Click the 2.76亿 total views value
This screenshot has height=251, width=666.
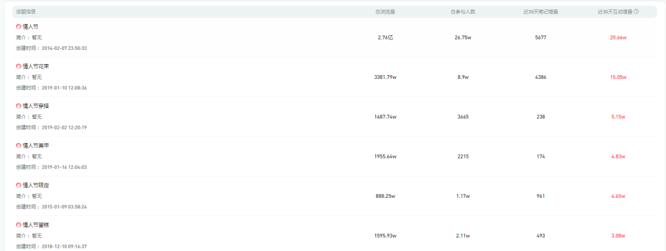pos(385,38)
